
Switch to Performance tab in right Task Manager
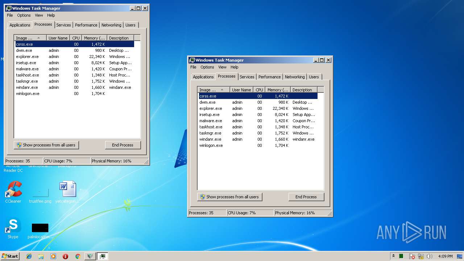(270, 77)
